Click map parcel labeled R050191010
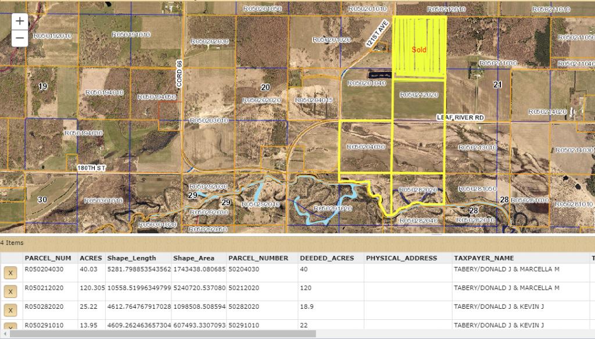The height and width of the screenshot is (339, 595). tap(131, 34)
